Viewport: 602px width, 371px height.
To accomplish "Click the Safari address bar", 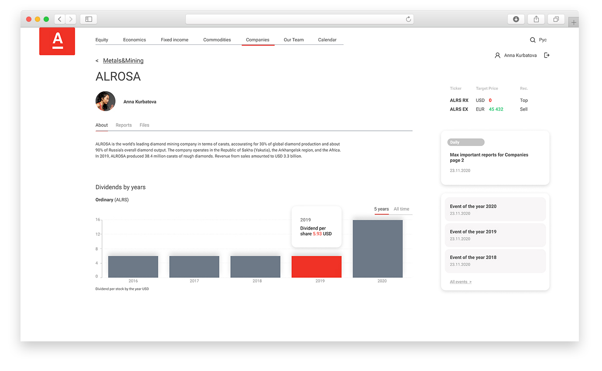I will click(300, 19).
